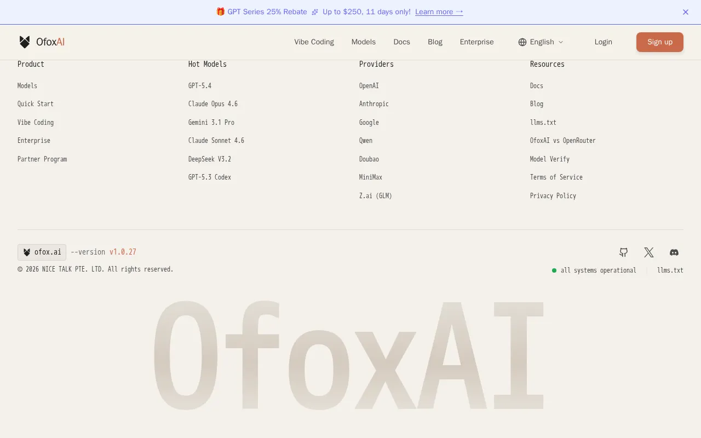Open the Google provider link
The height and width of the screenshot is (438, 701).
click(369, 123)
